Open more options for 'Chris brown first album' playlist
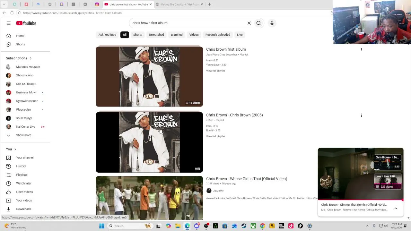411x231 pixels. coord(361,50)
